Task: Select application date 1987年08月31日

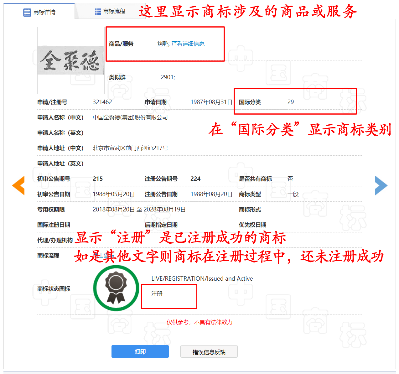Action: click(211, 102)
